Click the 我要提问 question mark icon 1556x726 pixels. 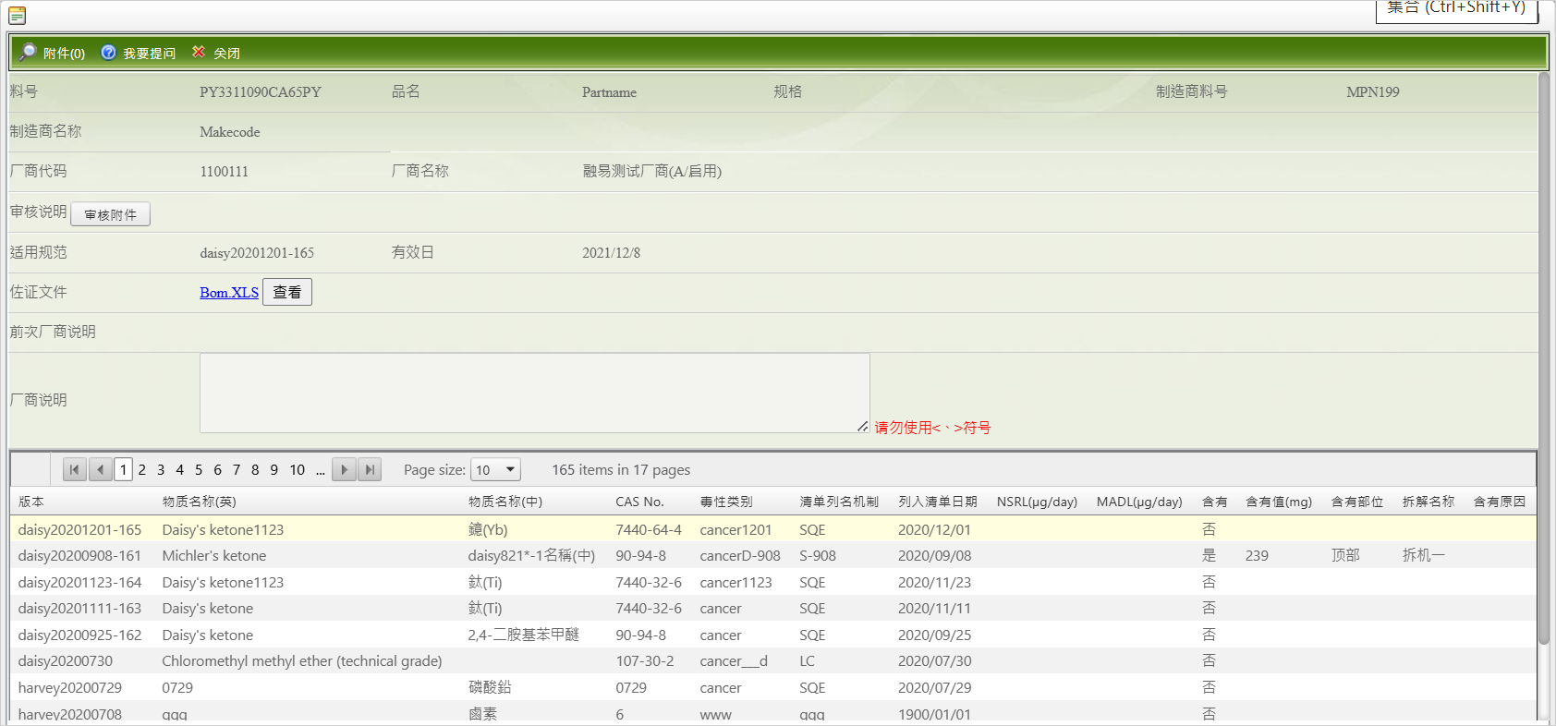(109, 53)
